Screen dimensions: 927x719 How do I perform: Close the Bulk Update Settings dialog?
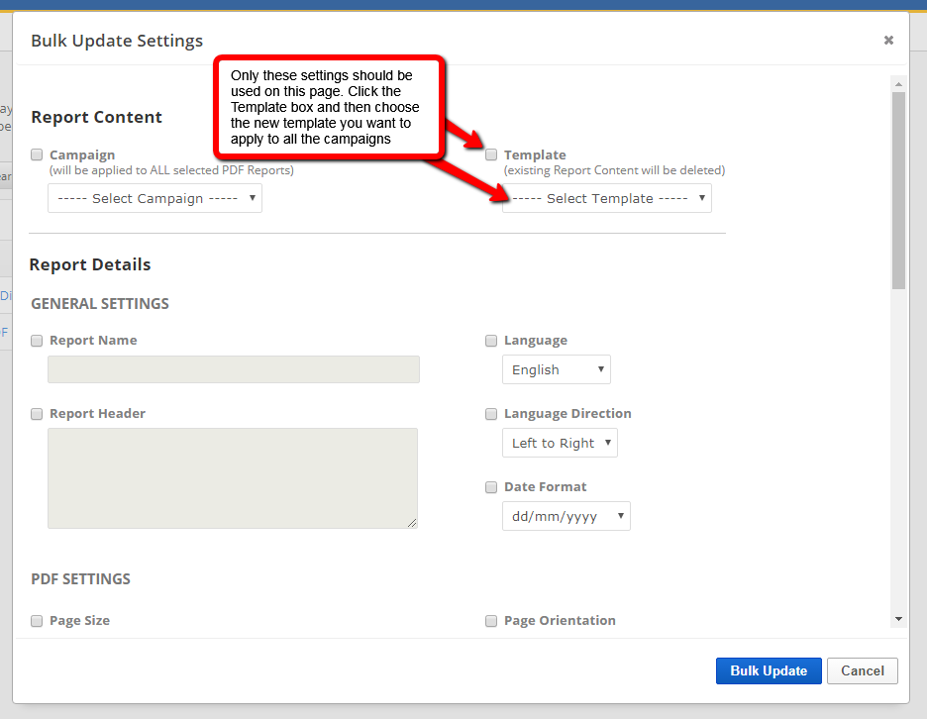point(888,41)
